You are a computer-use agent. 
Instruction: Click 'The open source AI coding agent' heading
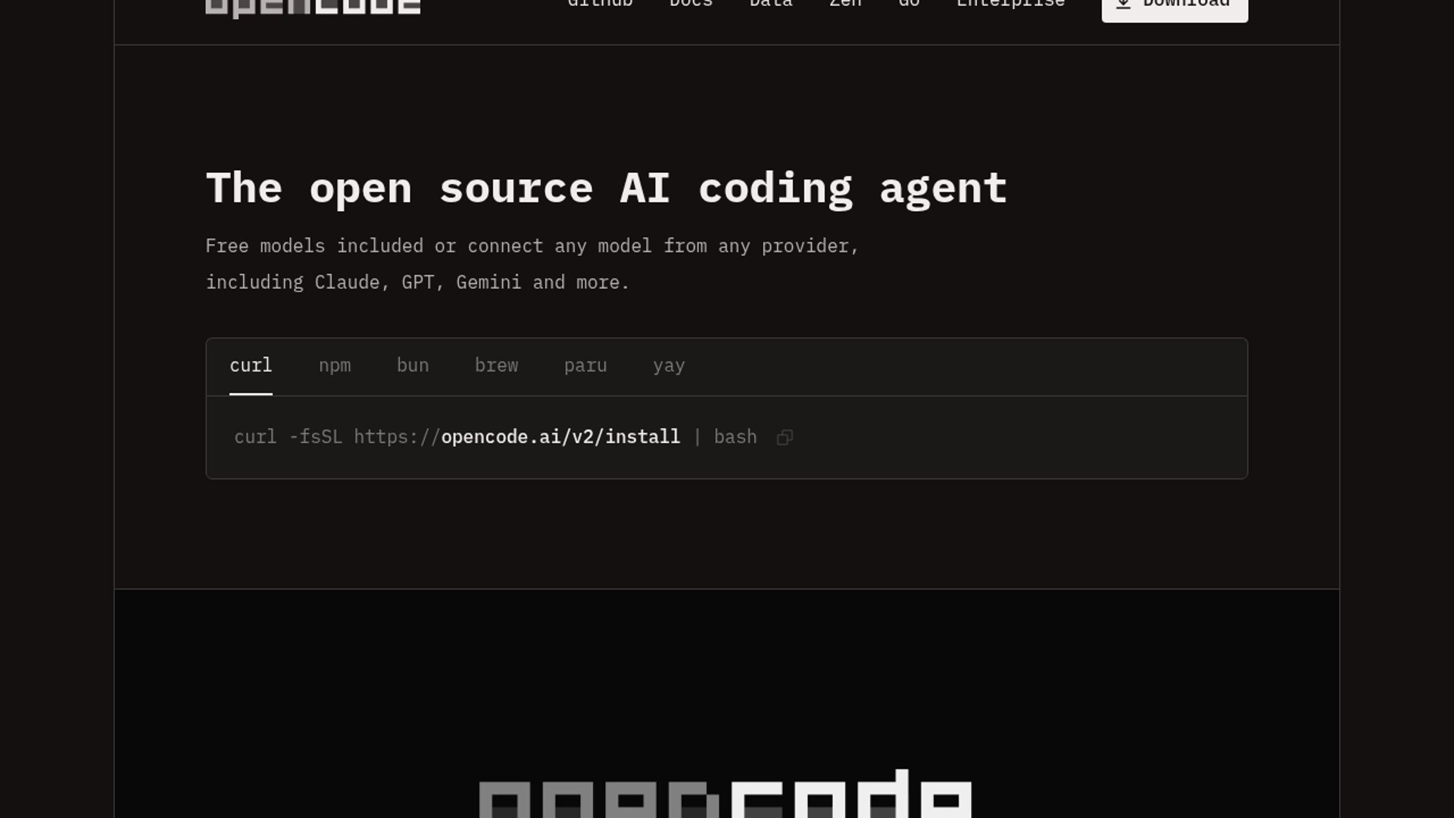(x=607, y=188)
